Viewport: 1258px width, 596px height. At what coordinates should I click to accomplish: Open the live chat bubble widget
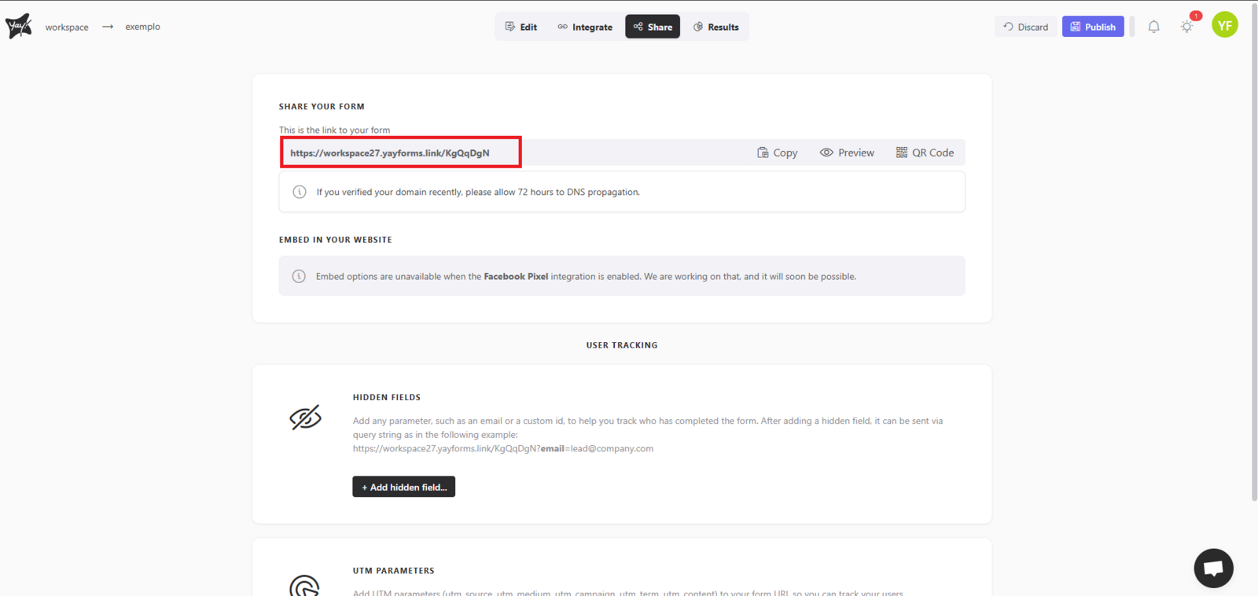click(x=1213, y=568)
